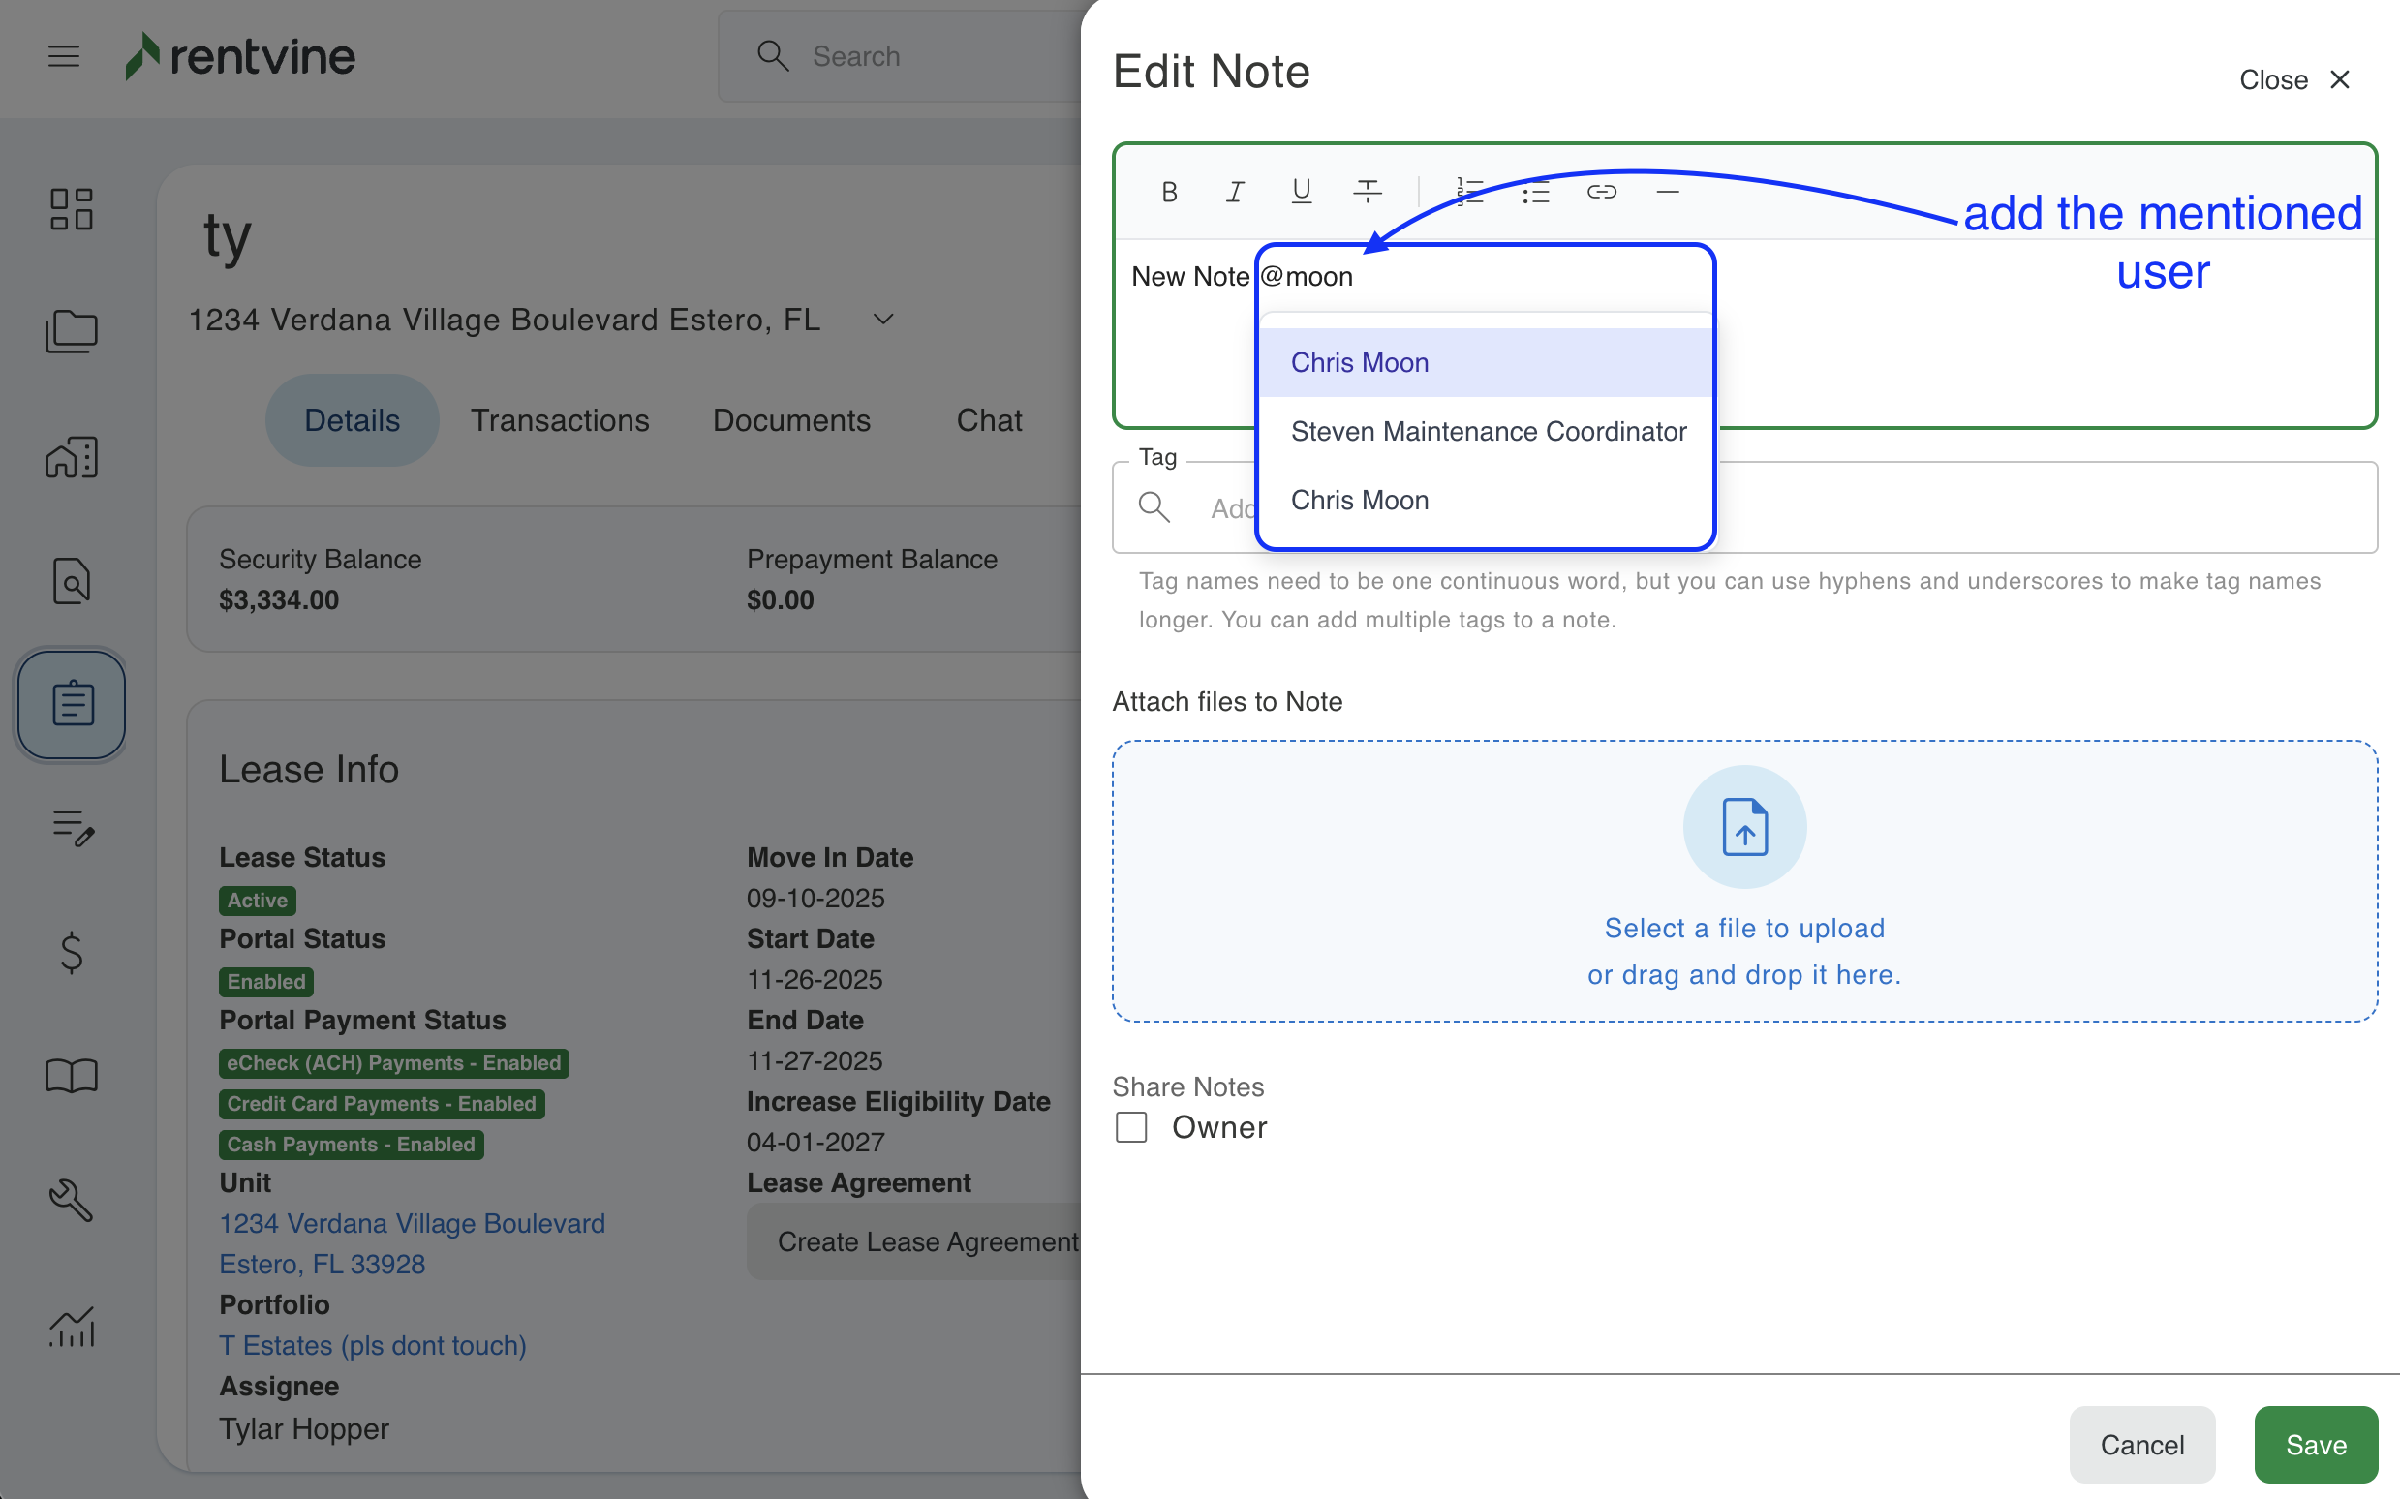Viewport: 2400px width, 1499px height.
Task: Click the underline formatting icon
Action: 1301,192
